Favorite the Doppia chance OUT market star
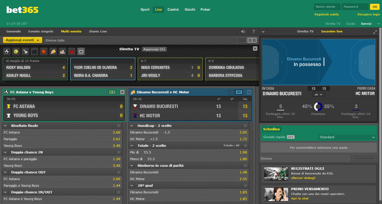The image size is (382, 204). 119,172
